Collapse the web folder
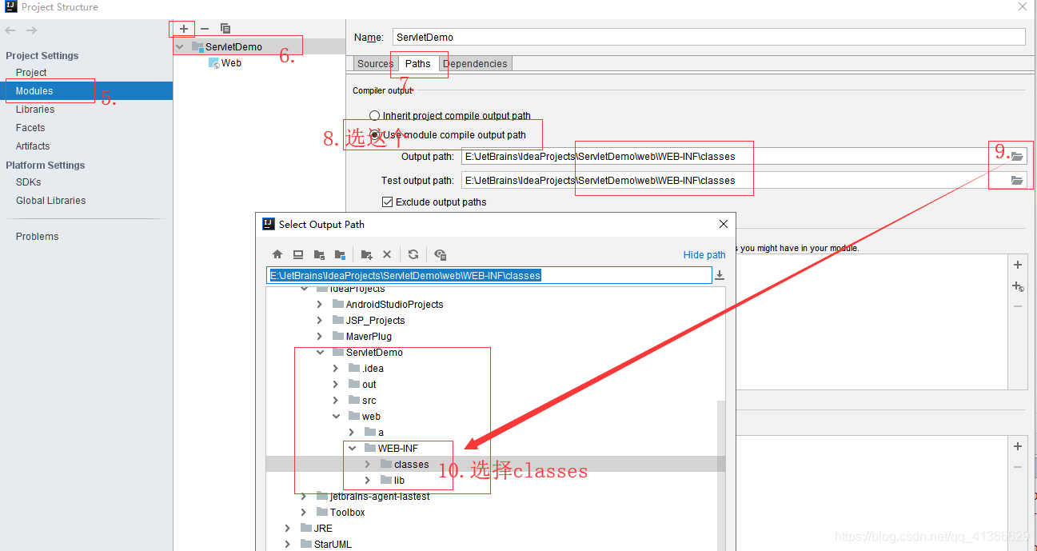Screen dimensions: 1037x551 pyautogui.click(x=335, y=417)
